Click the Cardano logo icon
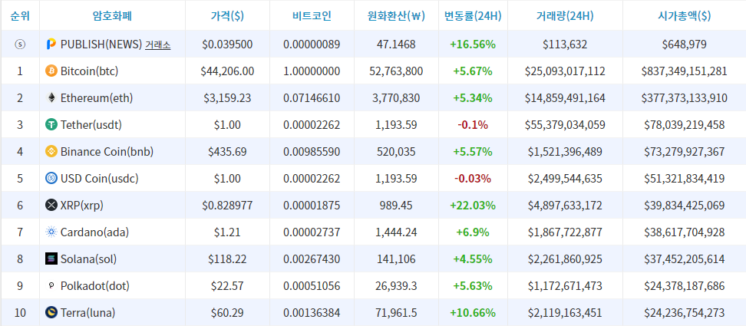 pyautogui.click(x=51, y=232)
